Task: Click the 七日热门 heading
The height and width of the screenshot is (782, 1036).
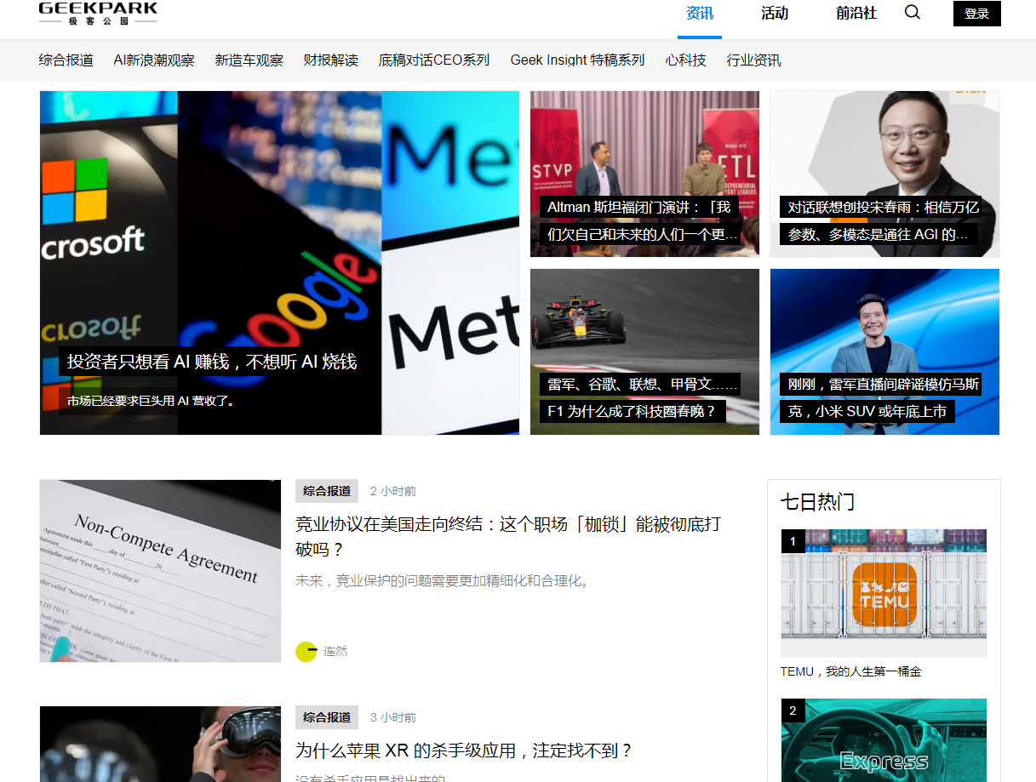Action: point(817,502)
